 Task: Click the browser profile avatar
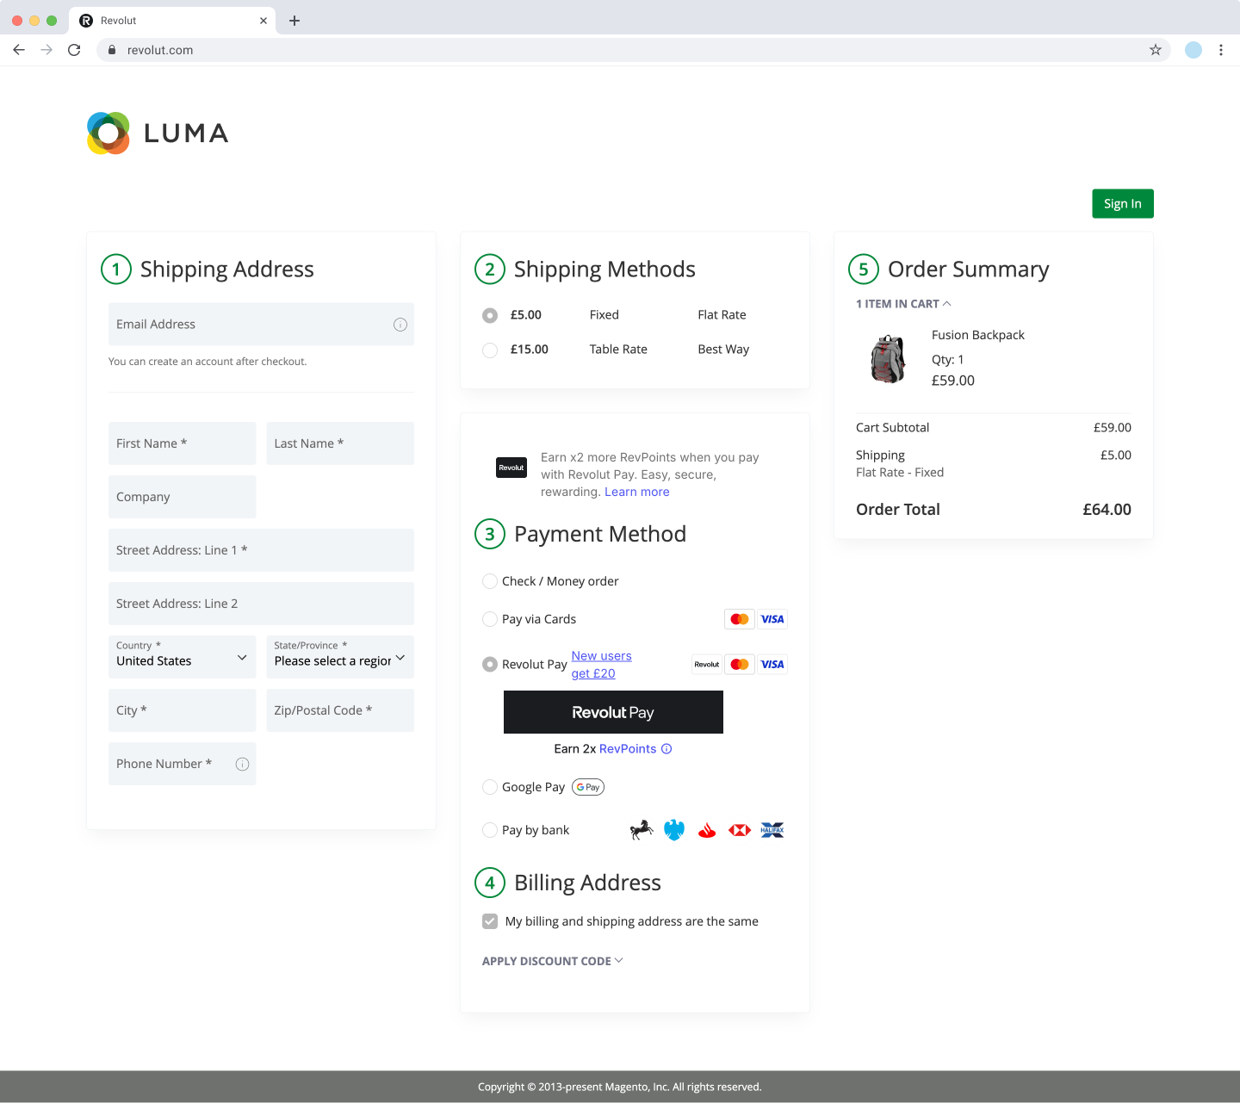pyautogui.click(x=1193, y=50)
